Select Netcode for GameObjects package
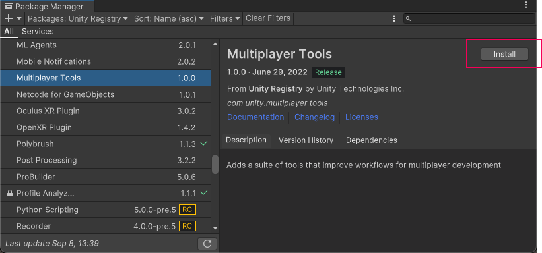This screenshot has height=253, width=542. (106, 94)
